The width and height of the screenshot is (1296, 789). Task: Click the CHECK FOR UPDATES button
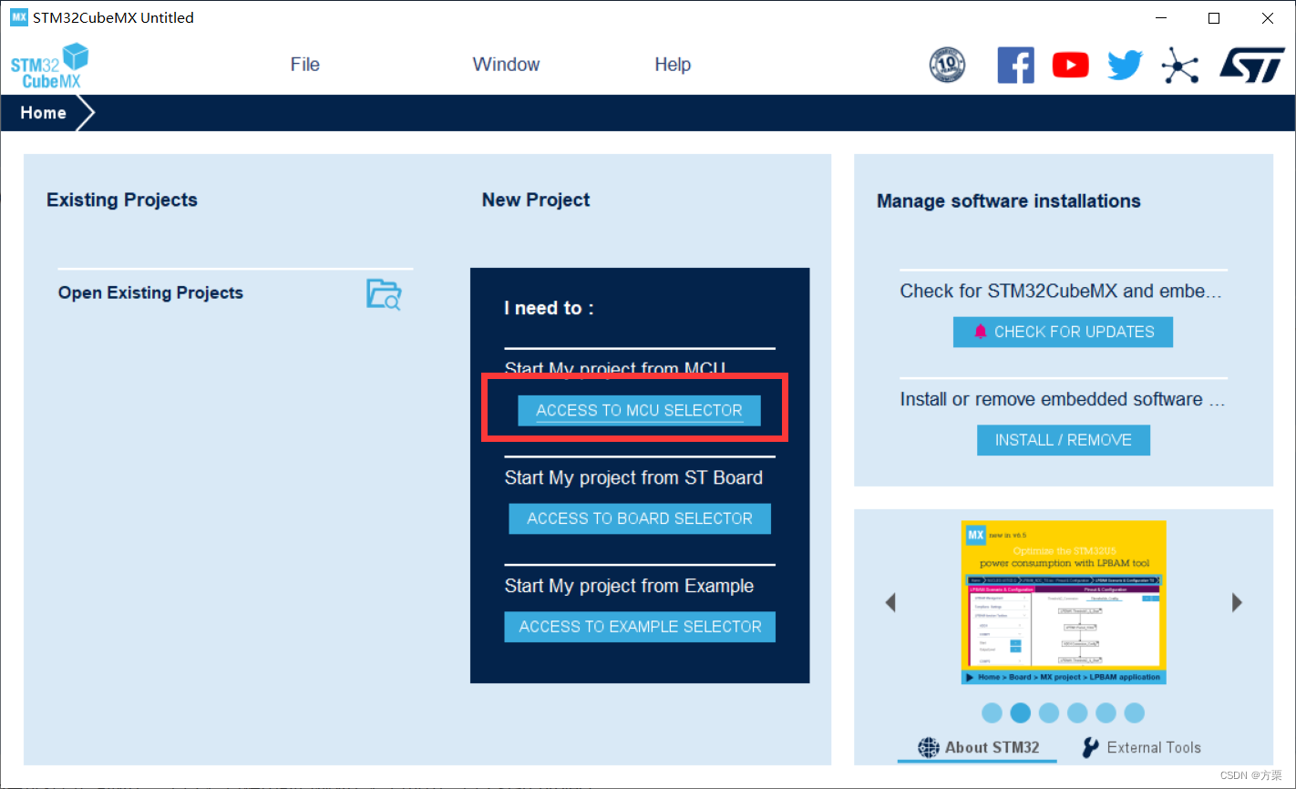[x=1063, y=333]
